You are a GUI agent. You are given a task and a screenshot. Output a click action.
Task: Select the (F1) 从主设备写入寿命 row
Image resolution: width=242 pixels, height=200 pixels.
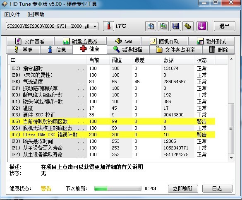coord(113,148)
